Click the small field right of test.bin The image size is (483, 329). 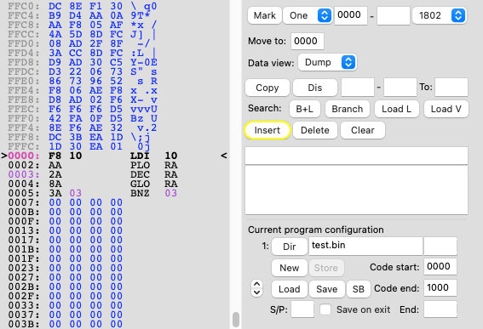coord(440,246)
